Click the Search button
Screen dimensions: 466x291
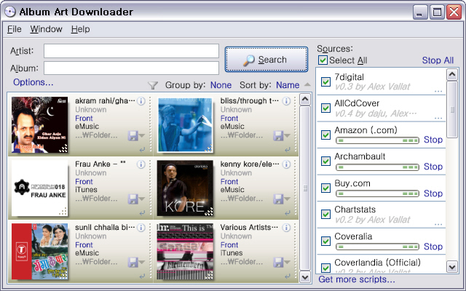266,60
